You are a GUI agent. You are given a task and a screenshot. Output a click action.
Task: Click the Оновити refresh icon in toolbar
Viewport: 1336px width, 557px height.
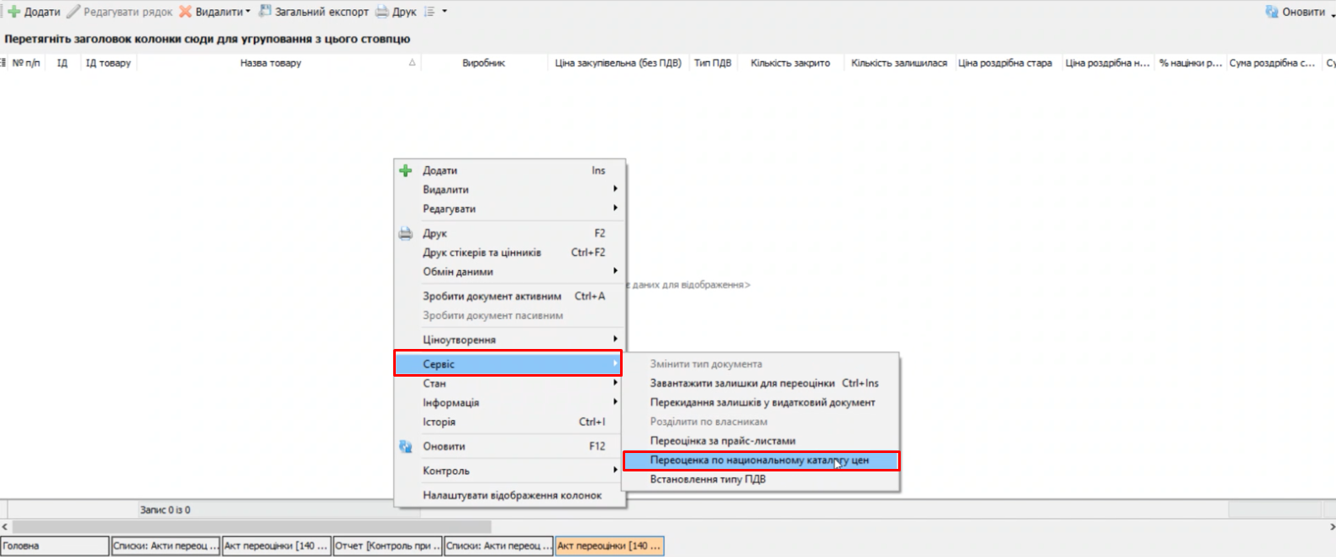tap(1272, 12)
